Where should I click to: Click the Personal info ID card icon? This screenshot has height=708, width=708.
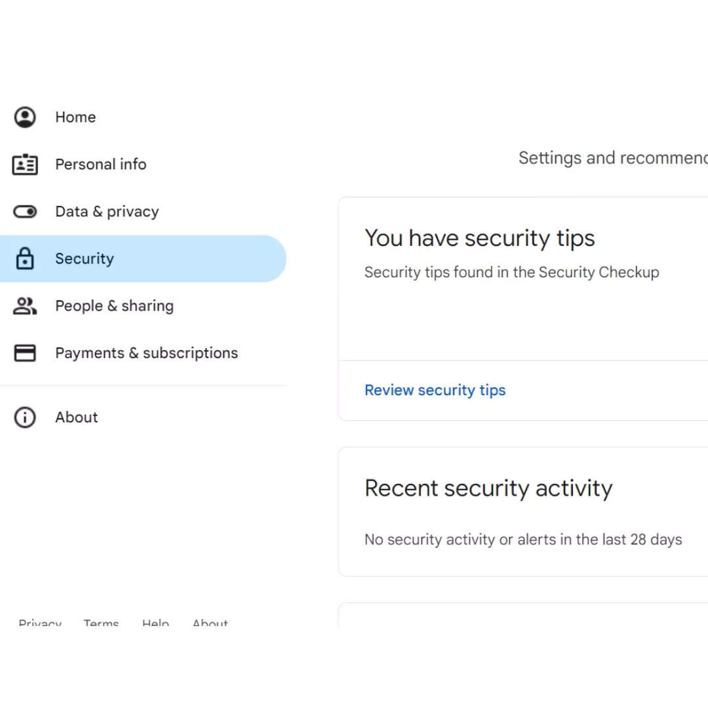[x=25, y=165]
